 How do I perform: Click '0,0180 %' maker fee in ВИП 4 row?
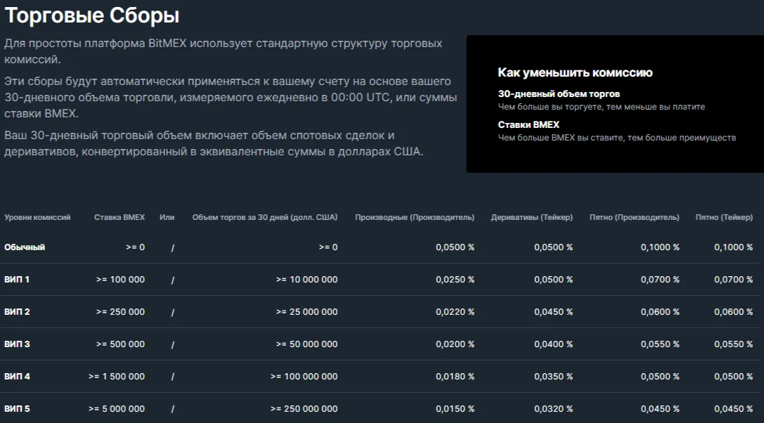(x=455, y=376)
